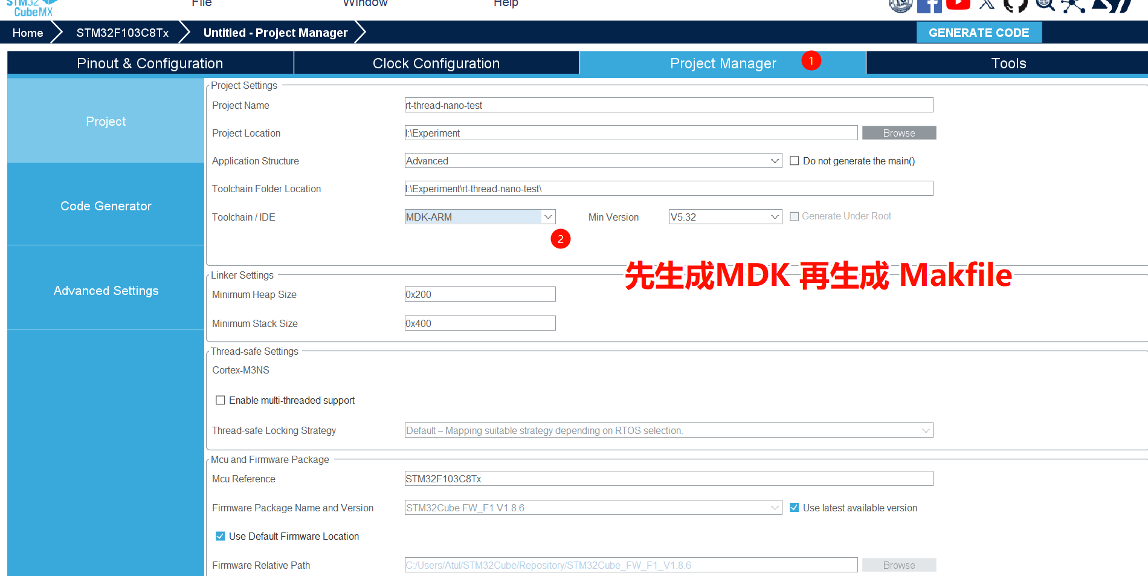Open Thread-safe Locking Strategy dropdown
The height and width of the screenshot is (576, 1148).
pos(669,430)
